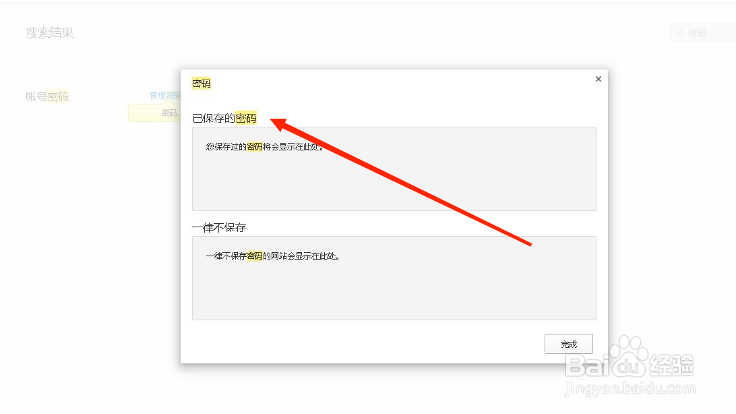The width and height of the screenshot is (736, 414).
Task: Select the 帐号密码 settings label
Action: pos(46,96)
